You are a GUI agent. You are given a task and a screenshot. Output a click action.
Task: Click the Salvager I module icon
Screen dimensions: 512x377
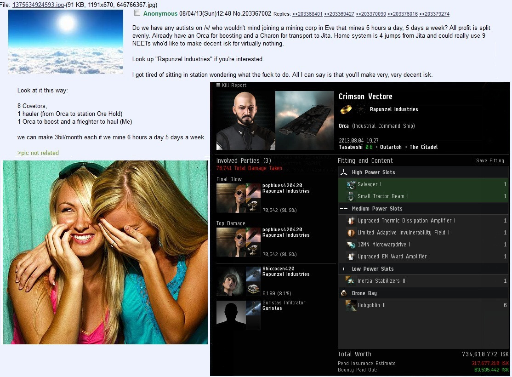(351, 184)
